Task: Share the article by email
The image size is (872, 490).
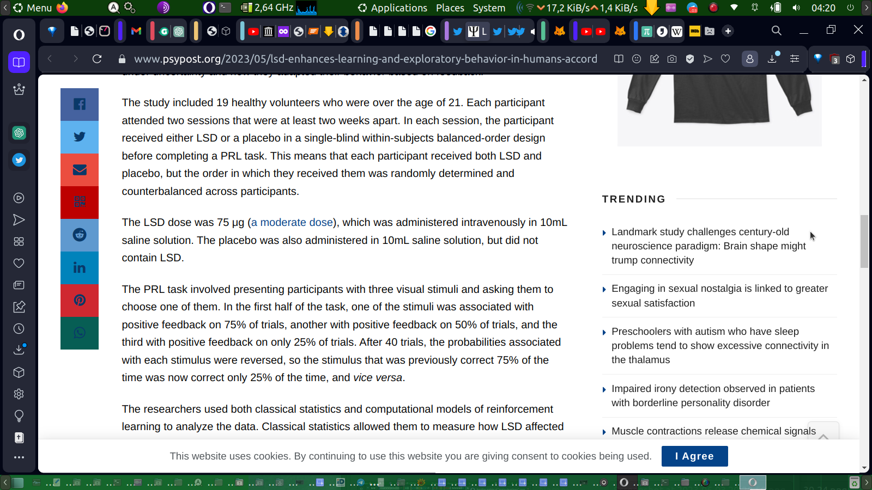Action: pyautogui.click(x=80, y=170)
